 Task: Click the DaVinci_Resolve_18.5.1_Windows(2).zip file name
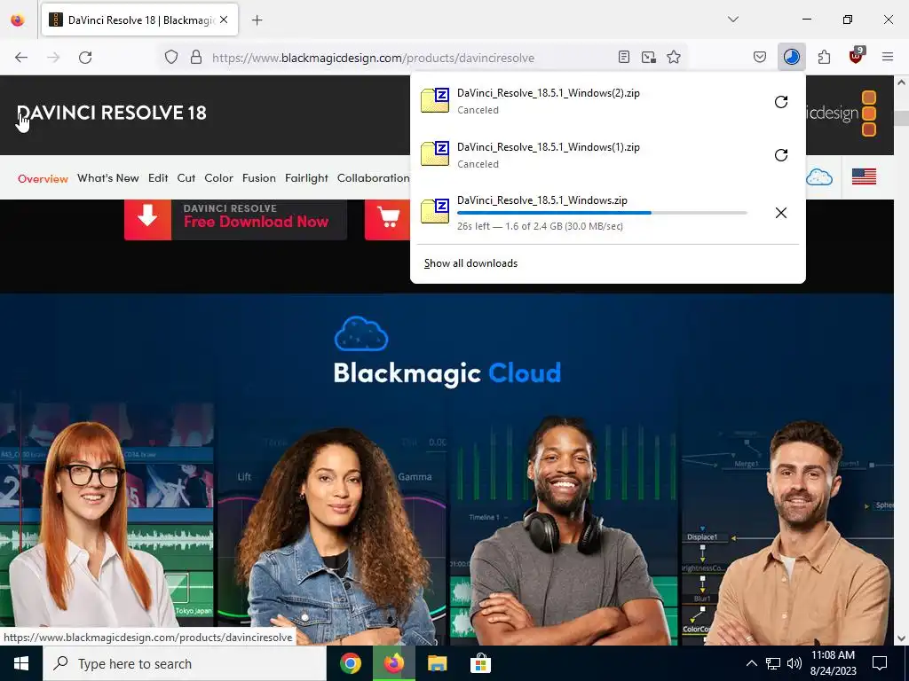(x=549, y=92)
